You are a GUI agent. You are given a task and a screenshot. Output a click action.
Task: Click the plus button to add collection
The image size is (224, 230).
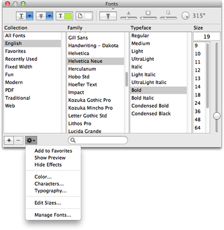[x=9, y=140]
